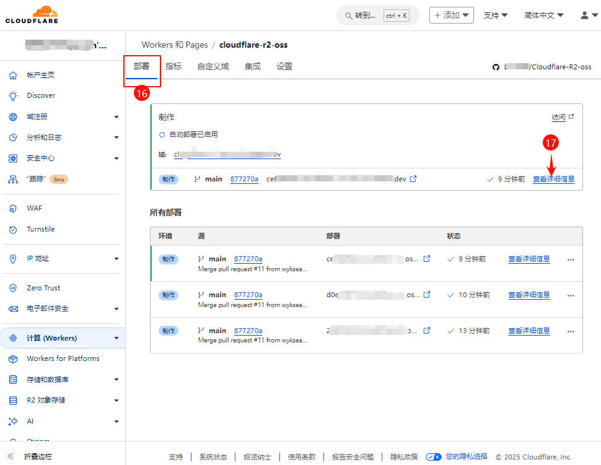The image size is (601, 465).
Task: Click the Turnstile icon in sidebar
Action: point(13,230)
